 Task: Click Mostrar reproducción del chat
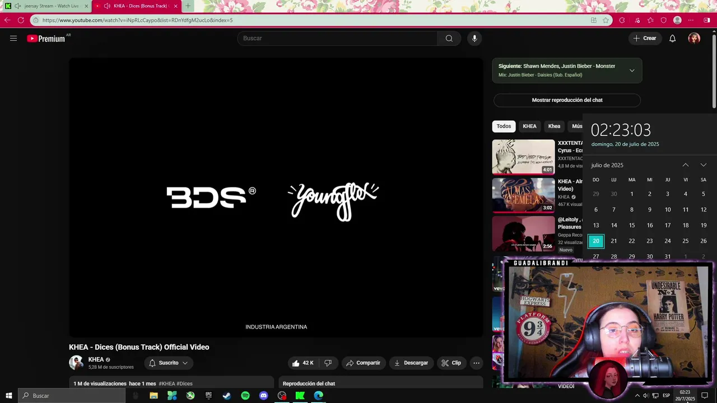567,100
